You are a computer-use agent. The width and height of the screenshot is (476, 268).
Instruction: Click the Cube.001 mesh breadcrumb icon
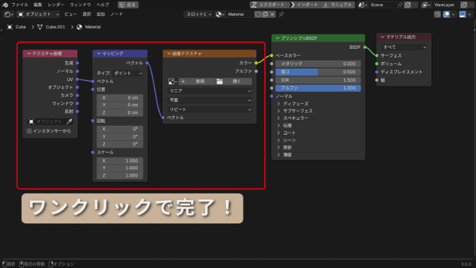40,27
